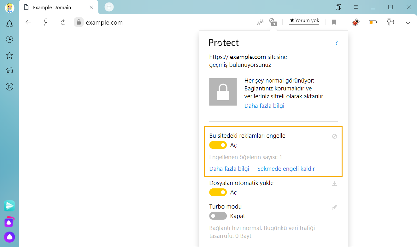The image size is (417, 247).
Task: Open the profile avatar in sidebar
Action: click(x=9, y=8)
